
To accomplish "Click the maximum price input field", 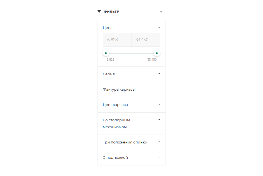I will (x=145, y=40).
